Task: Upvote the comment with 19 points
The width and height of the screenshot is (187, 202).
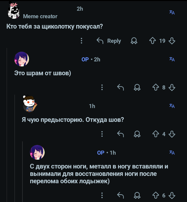Action: tap(153, 41)
